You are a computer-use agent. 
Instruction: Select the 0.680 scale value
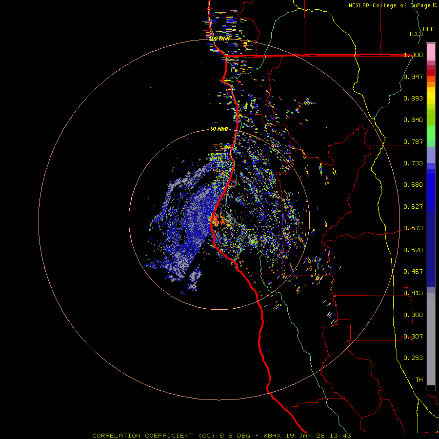(x=413, y=185)
